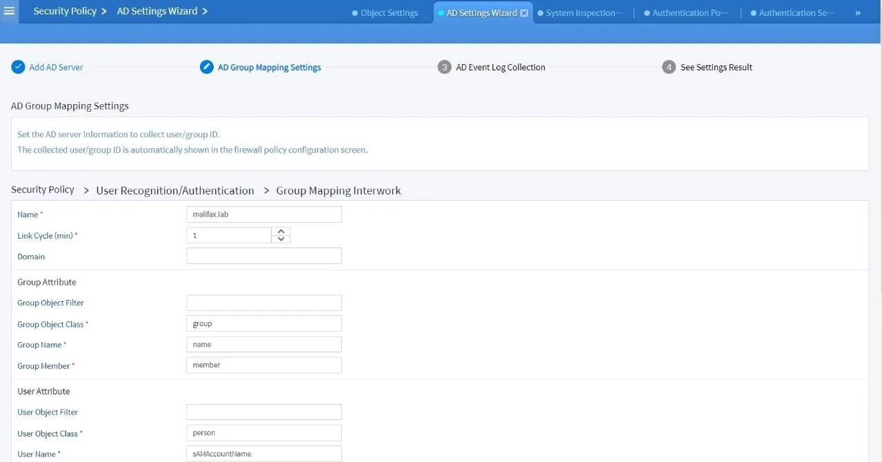Increase Link Cycle value with up arrow

click(281, 231)
